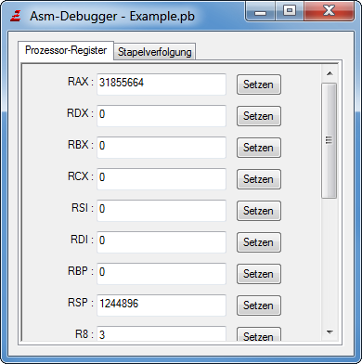Click the R8 label

tap(84, 334)
